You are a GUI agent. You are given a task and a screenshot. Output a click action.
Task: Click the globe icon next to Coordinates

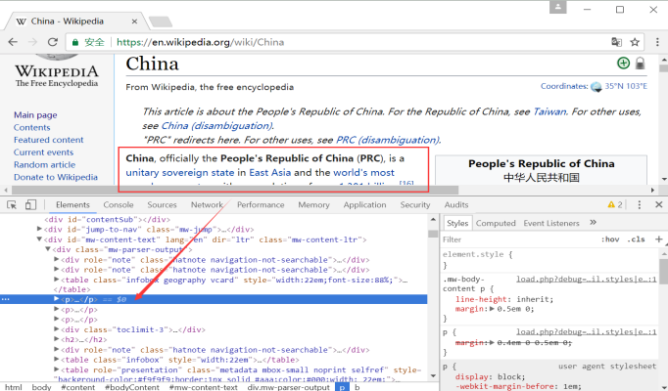tap(596, 87)
